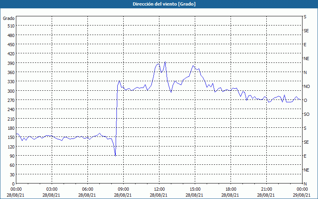This screenshot has width=318, height=199.
Task: Click the 150 value on the left axis
Action: pos(11,137)
